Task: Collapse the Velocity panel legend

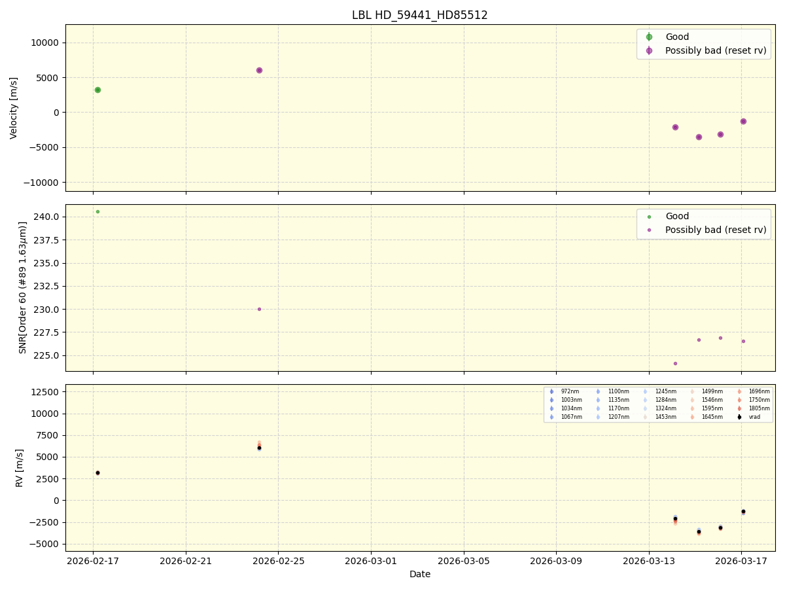Action: pos(703,44)
